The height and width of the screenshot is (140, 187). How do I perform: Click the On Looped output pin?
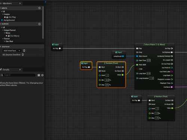[x=172, y=60]
